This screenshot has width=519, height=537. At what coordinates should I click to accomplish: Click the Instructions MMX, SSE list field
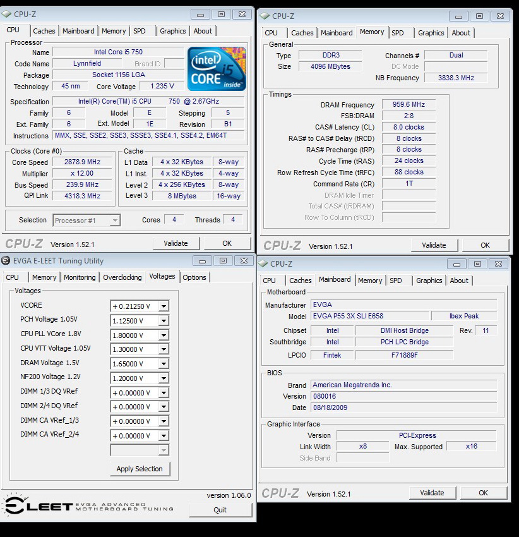[148, 135]
